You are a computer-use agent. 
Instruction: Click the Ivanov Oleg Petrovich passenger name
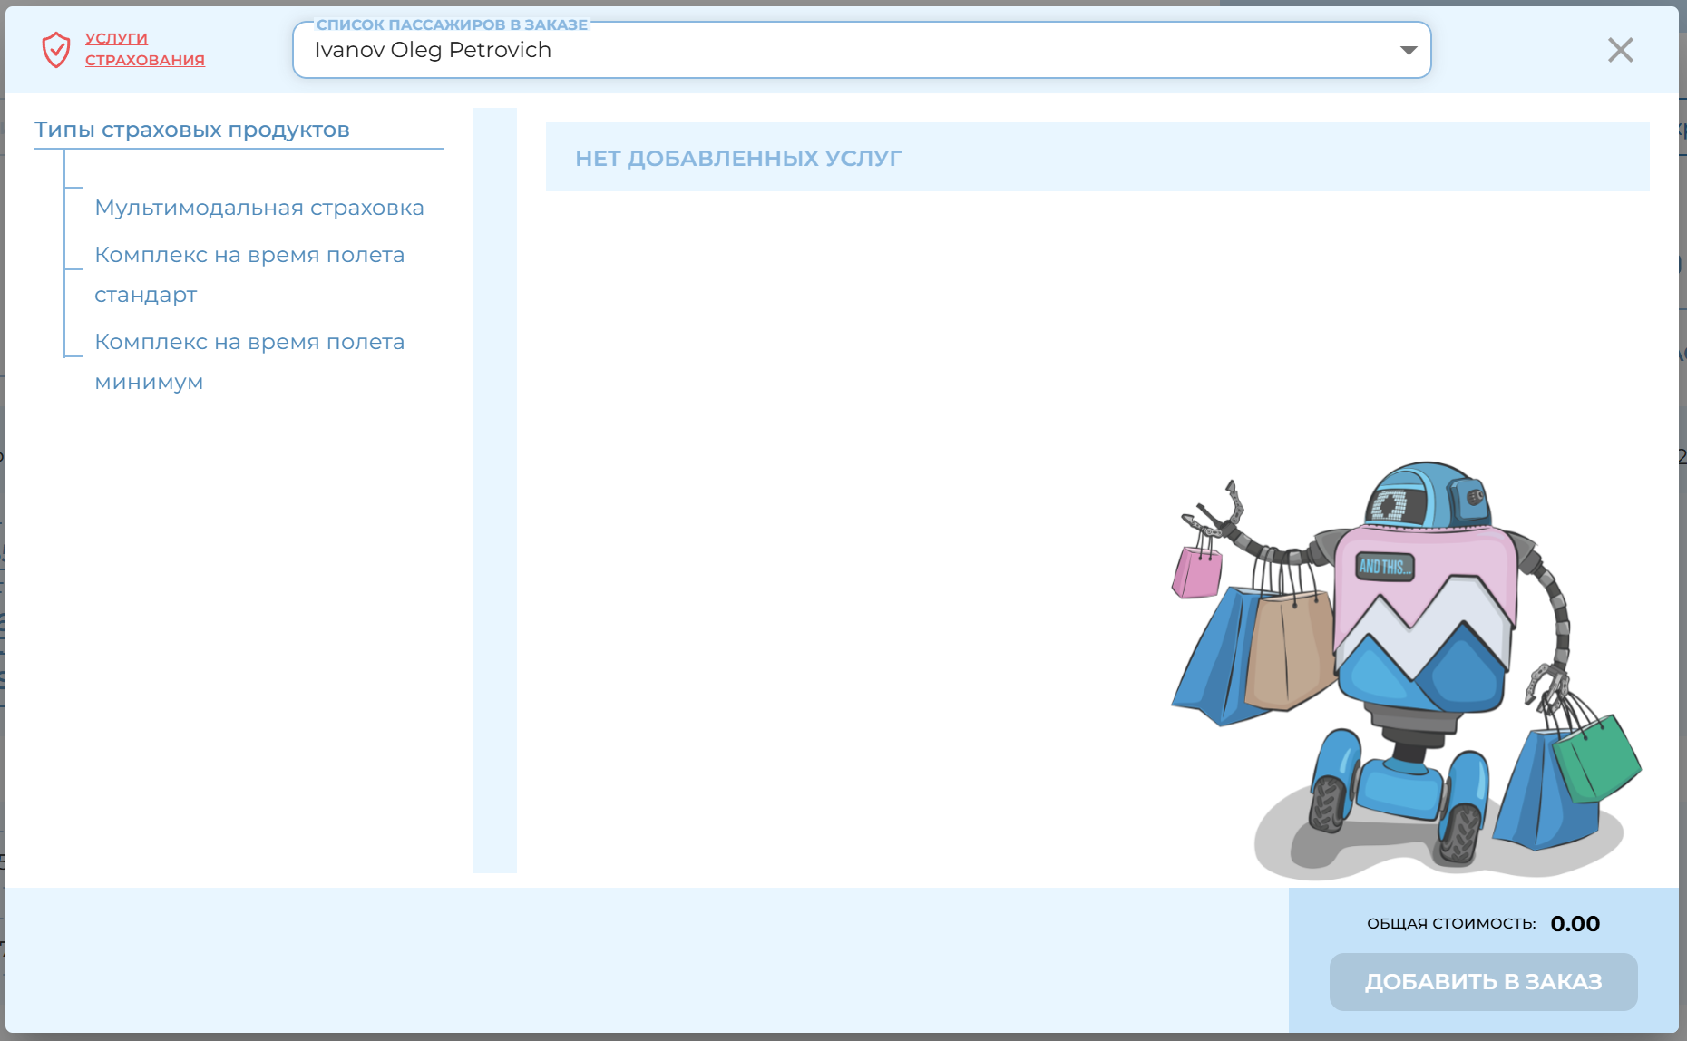point(433,50)
